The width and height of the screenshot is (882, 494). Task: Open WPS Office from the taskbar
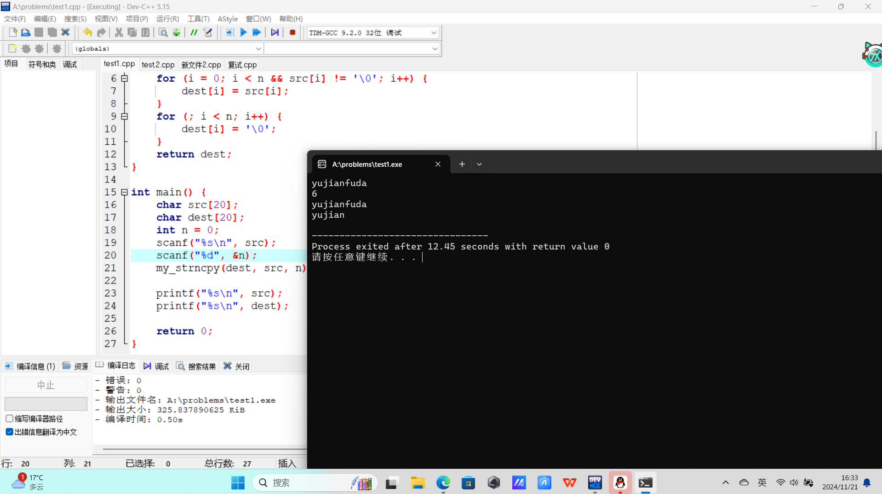tap(569, 483)
